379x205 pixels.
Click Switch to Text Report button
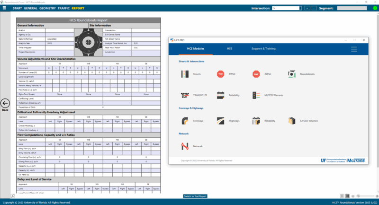click(x=195, y=196)
